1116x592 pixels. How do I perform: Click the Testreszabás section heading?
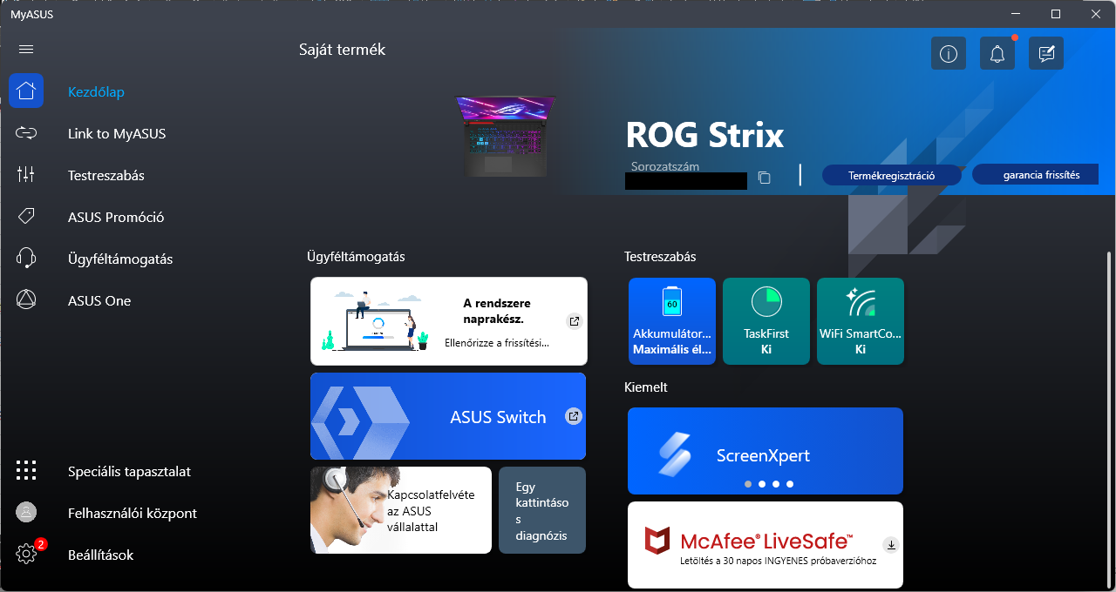point(660,257)
